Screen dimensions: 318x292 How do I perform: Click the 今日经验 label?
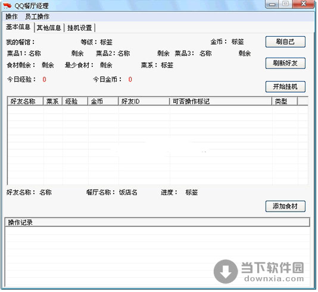click(x=21, y=79)
